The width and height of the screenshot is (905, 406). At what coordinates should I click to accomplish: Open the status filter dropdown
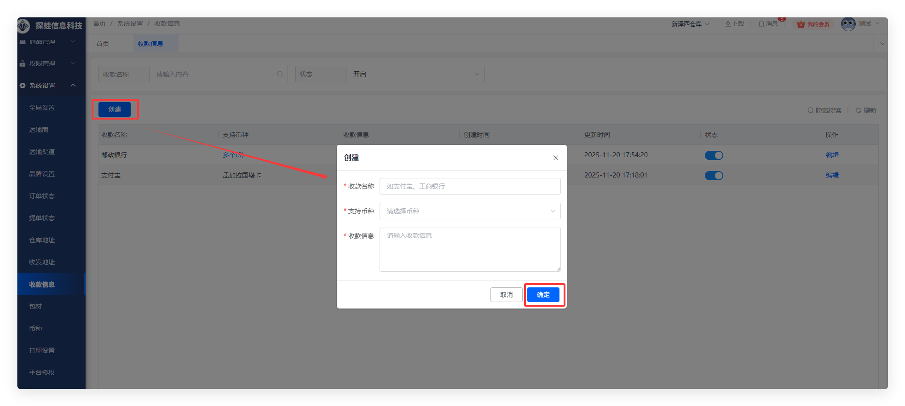tap(415, 74)
